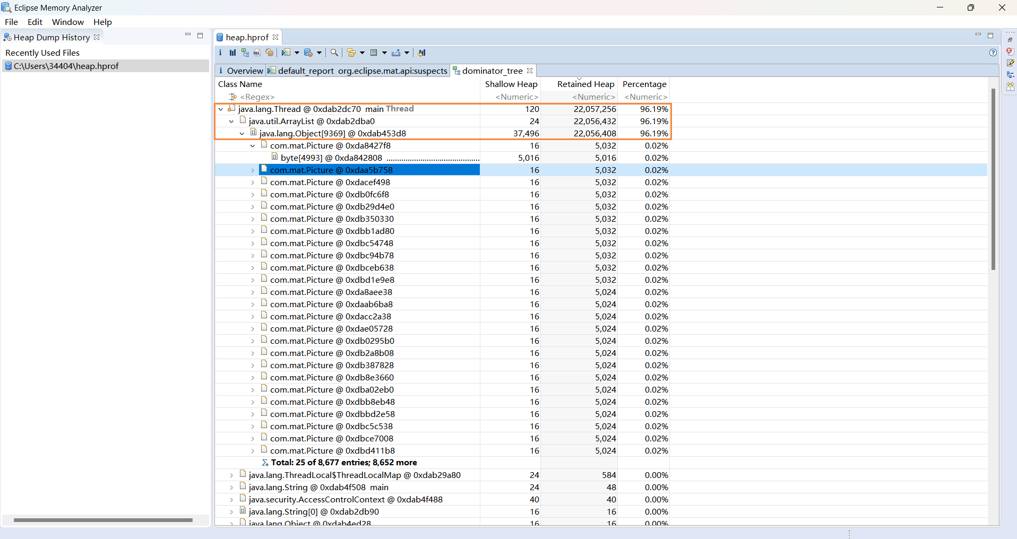The height and width of the screenshot is (539, 1017).
Task: Open the OQL query studio
Action: 257,53
